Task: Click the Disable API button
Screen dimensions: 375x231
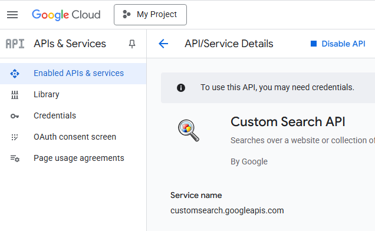Action: pos(338,44)
